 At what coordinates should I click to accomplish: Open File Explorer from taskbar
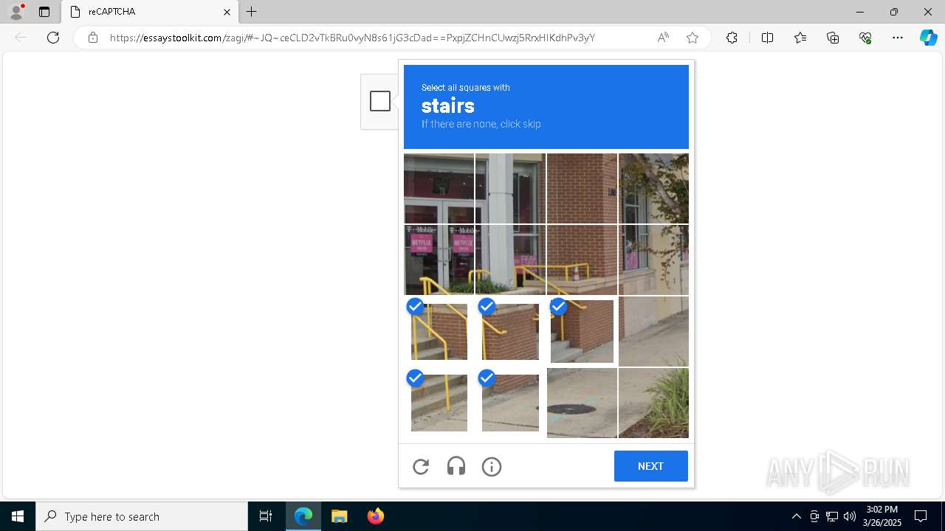[x=339, y=516]
